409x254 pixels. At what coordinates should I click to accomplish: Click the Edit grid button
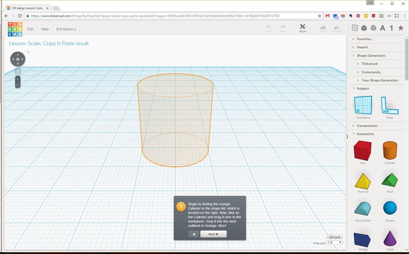pos(334,237)
